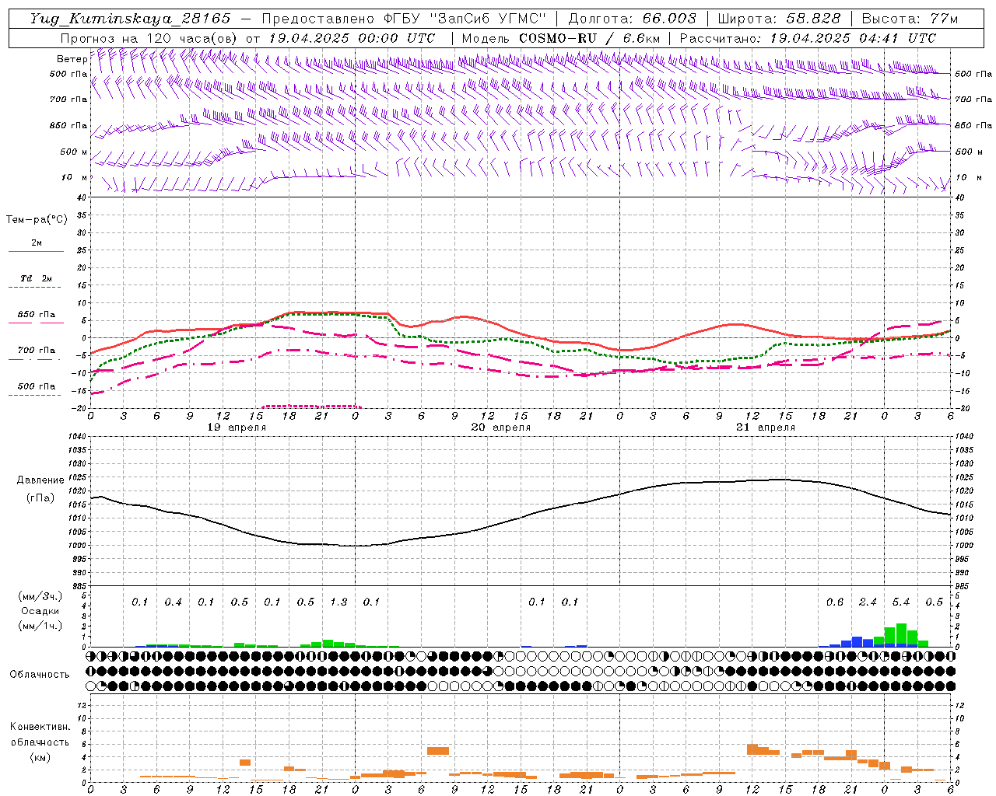
Task: Click the Осадки panel label
Action: click(x=40, y=611)
